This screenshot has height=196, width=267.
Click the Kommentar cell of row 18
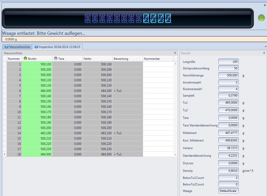158,154
